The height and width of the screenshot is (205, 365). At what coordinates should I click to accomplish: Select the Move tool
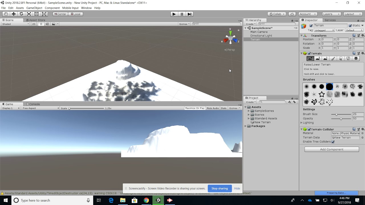tap(14, 14)
